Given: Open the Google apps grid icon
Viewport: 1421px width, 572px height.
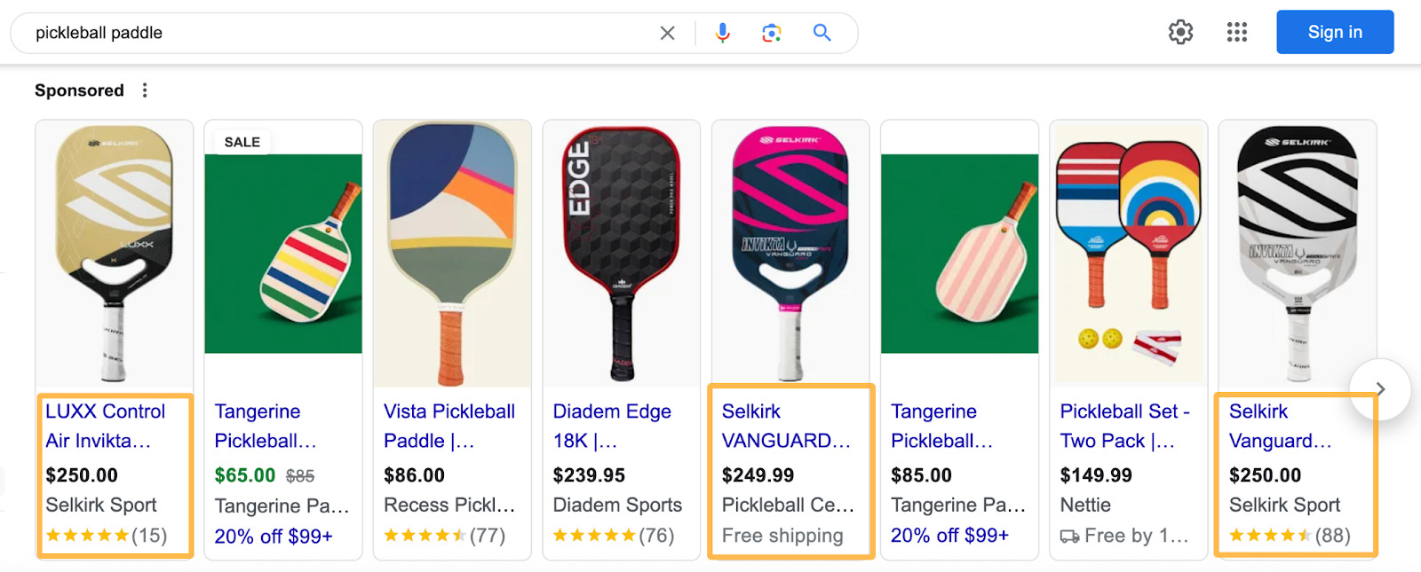Looking at the screenshot, I should 1235,31.
